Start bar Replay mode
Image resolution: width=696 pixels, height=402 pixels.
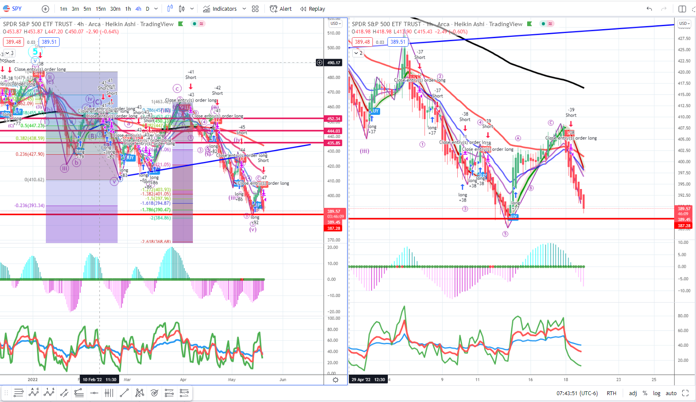point(312,9)
